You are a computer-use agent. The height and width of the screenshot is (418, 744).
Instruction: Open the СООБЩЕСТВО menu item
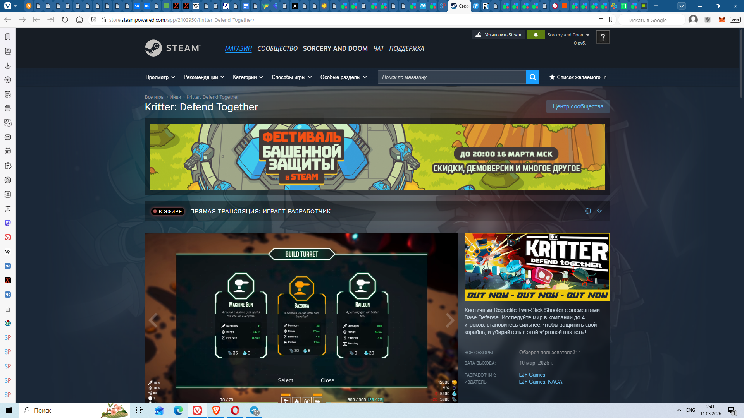click(277, 48)
